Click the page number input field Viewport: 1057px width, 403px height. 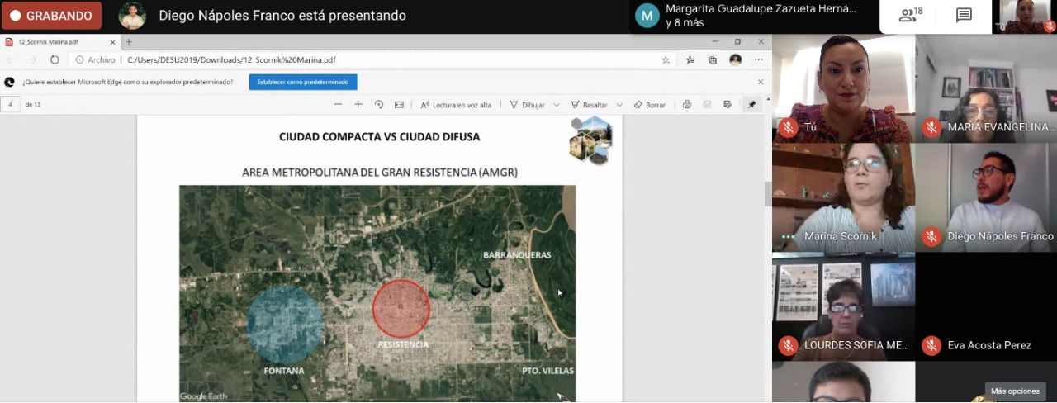(x=11, y=105)
